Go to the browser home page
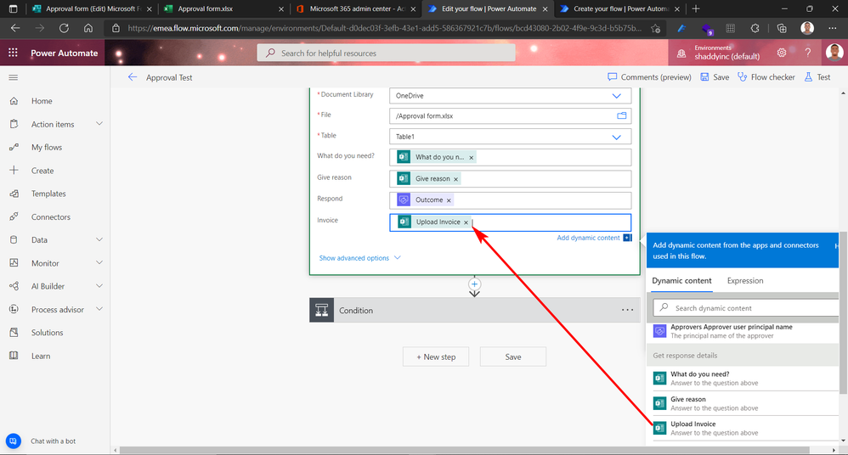This screenshot has width=848, height=455. [x=88, y=28]
